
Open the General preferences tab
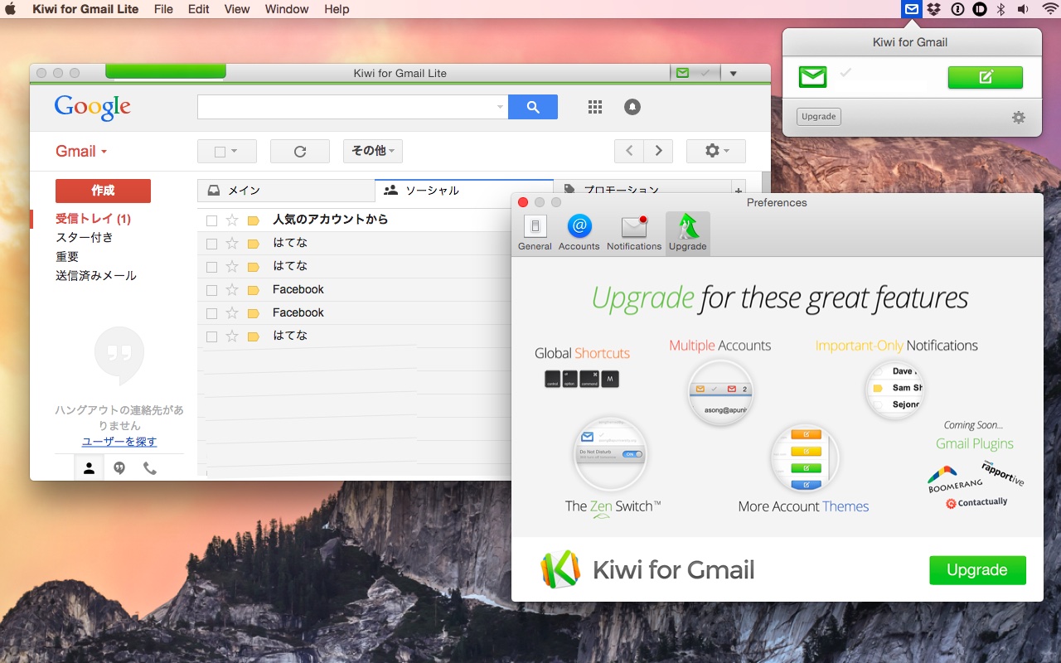(x=535, y=233)
